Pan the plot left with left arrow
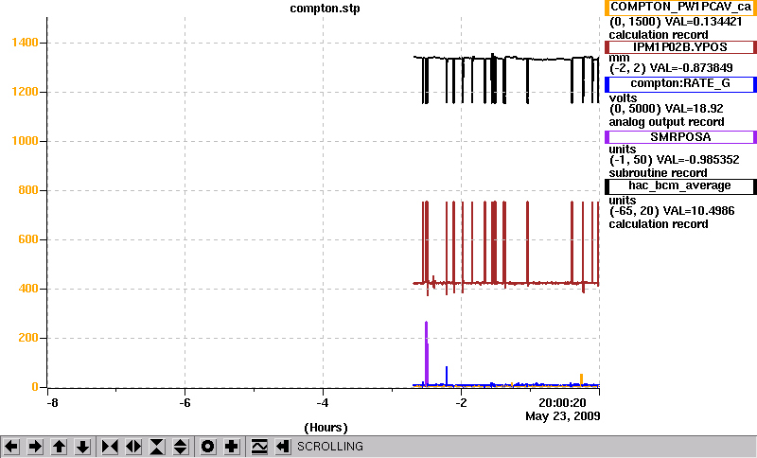 pos(11,447)
